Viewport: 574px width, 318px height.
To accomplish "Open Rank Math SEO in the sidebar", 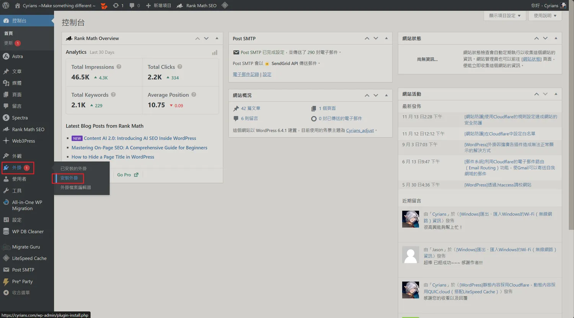I will pos(28,130).
